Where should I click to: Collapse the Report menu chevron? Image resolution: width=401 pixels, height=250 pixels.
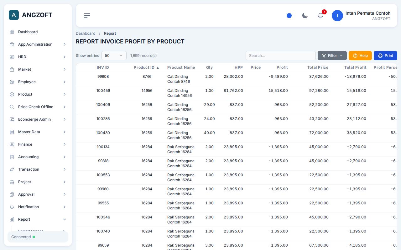[65, 219]
